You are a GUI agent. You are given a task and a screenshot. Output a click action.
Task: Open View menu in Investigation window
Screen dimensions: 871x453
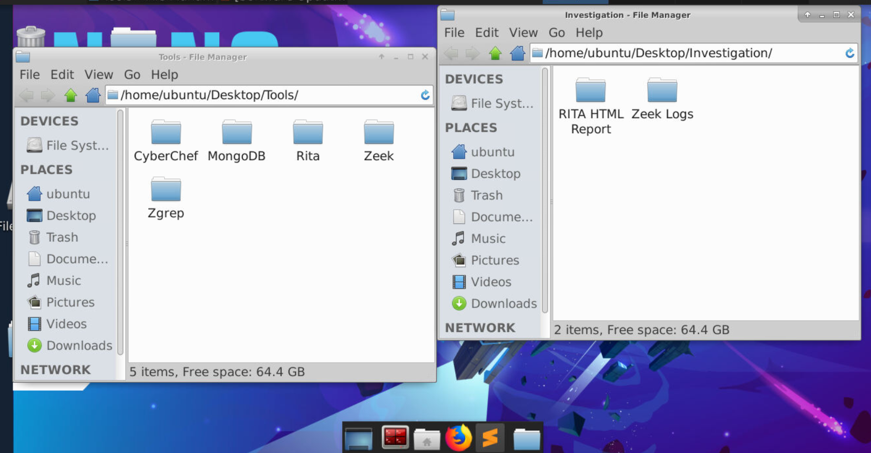point(524,33)
